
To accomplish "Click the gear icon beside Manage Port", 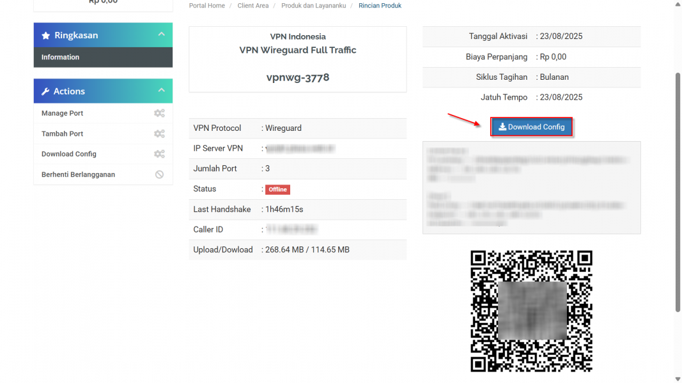I will coord(159,114).
